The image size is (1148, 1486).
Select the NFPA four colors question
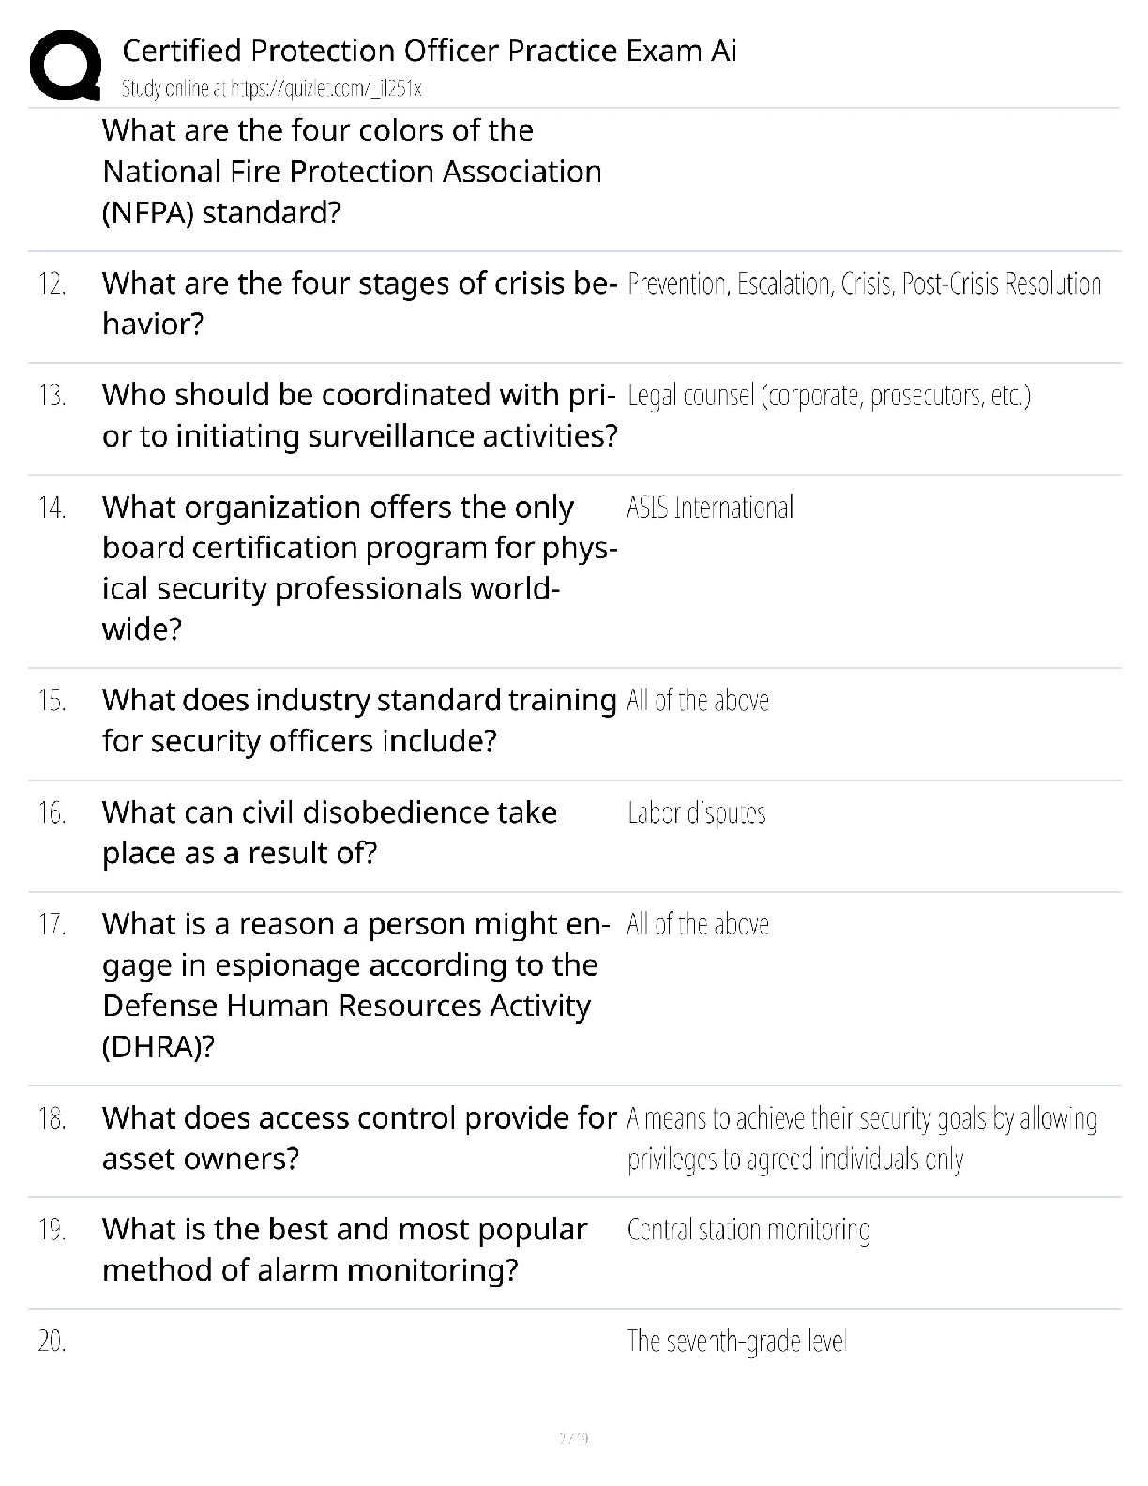coord(352,172)
